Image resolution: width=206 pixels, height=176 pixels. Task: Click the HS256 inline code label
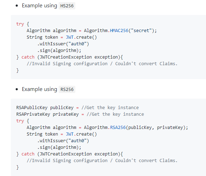tap(67, 6)
